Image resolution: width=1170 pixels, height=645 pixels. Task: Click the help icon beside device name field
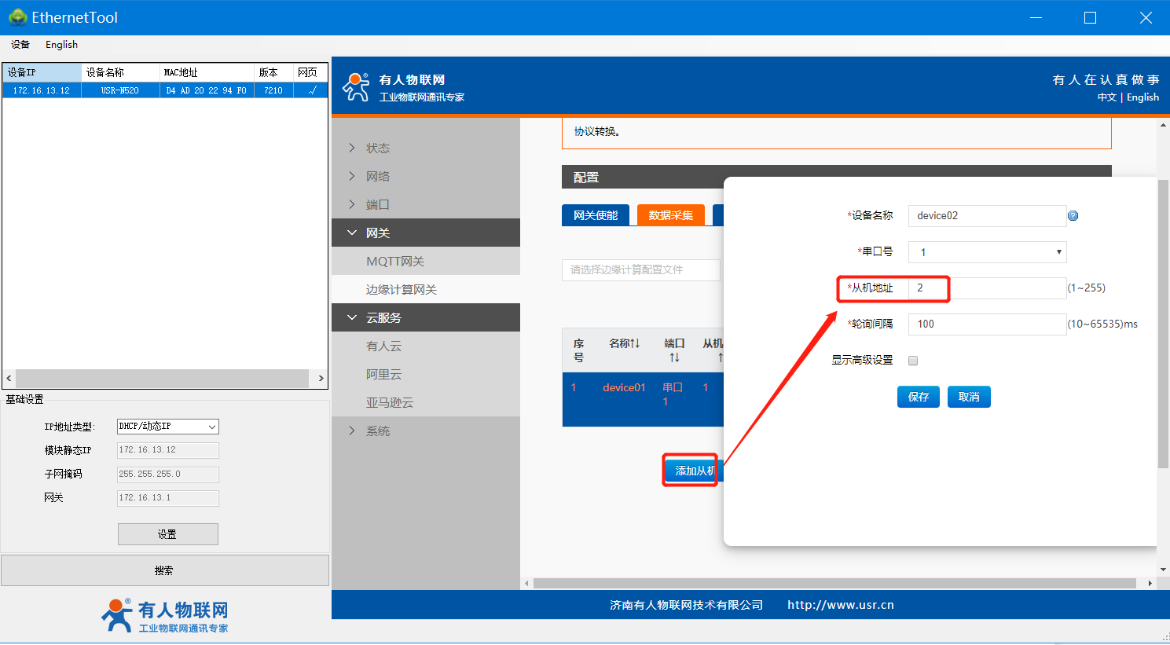[x=1073, y=216]
